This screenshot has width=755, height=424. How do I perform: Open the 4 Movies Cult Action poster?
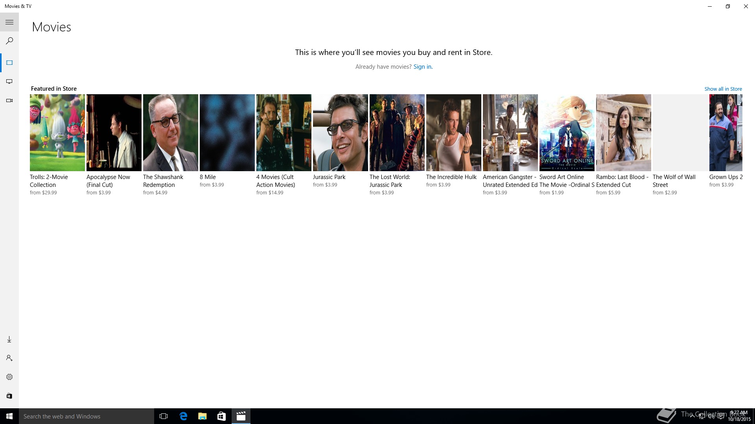coord(284,133)
